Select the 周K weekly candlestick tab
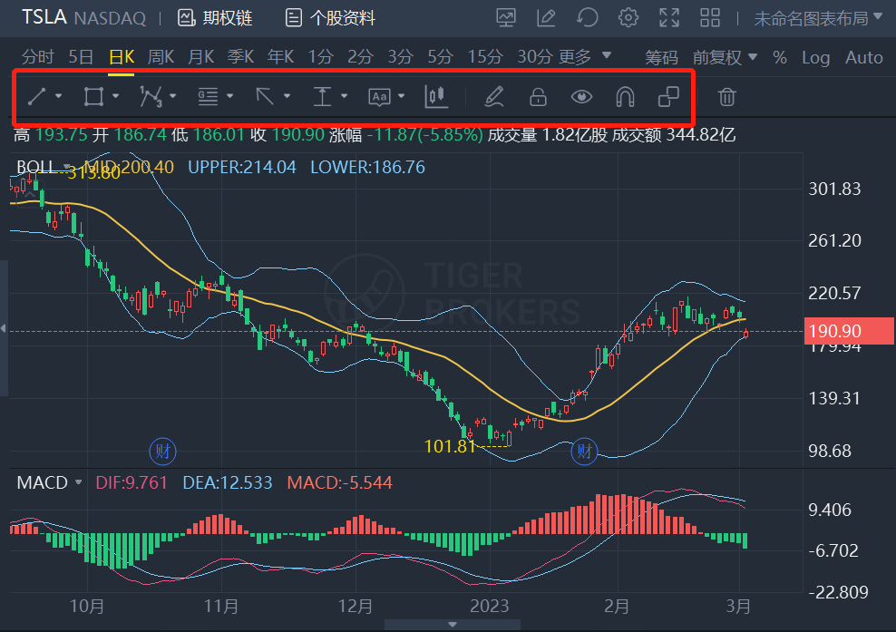Image resolution: width=896 pixels, height=632 pixels. [161, 57]
